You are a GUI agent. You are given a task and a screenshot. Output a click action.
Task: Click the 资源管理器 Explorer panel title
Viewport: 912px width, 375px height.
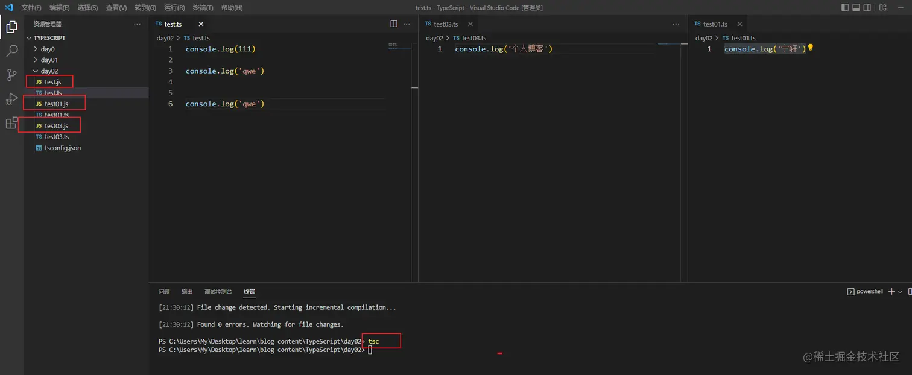(48, 24)
